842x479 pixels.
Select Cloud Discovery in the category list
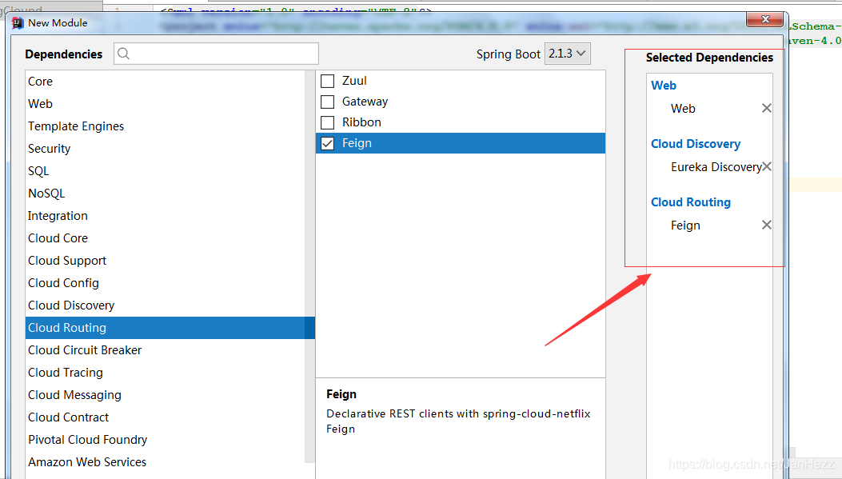point(165,305)
